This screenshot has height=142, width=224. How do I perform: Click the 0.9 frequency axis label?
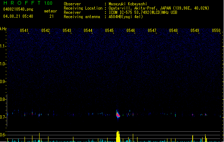pos(3,82)
